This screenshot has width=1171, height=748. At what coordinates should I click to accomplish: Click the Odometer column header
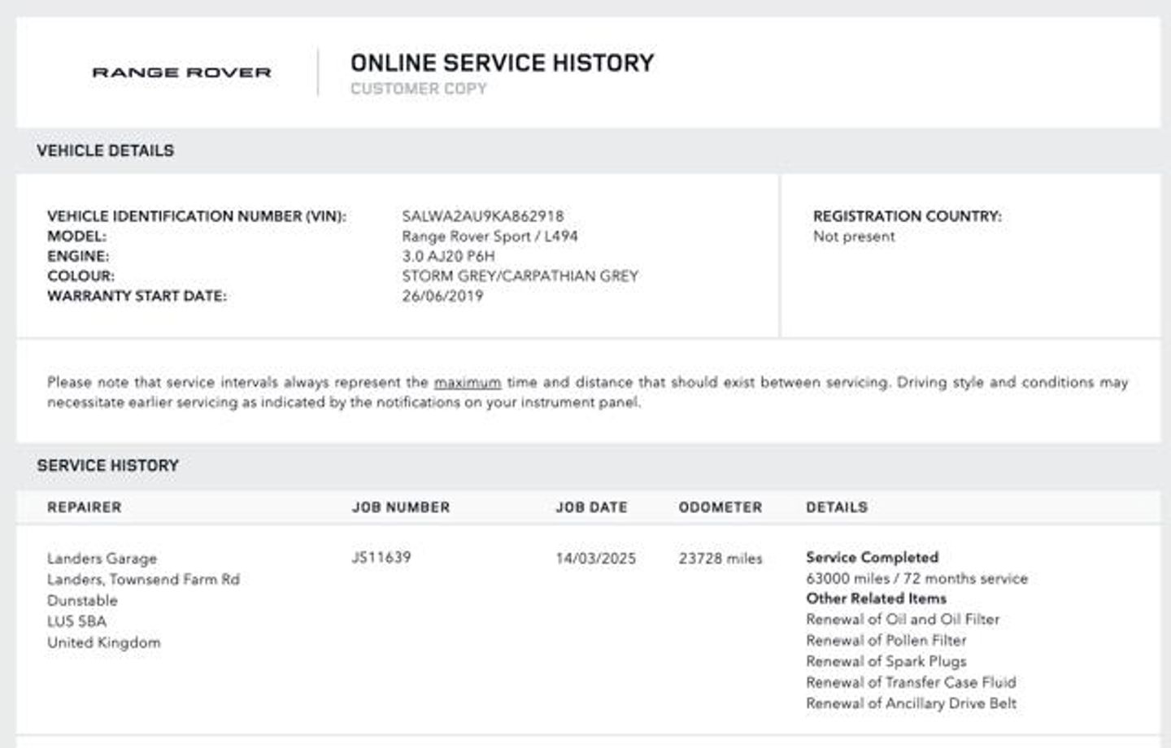point(720,507)
